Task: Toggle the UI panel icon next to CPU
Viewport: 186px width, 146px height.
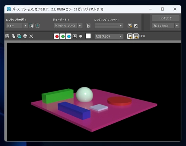Action: (136, 36)
